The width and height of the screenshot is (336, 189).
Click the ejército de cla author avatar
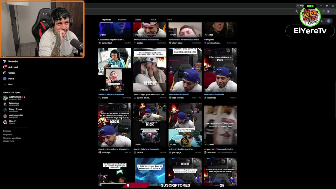(135, 98)
